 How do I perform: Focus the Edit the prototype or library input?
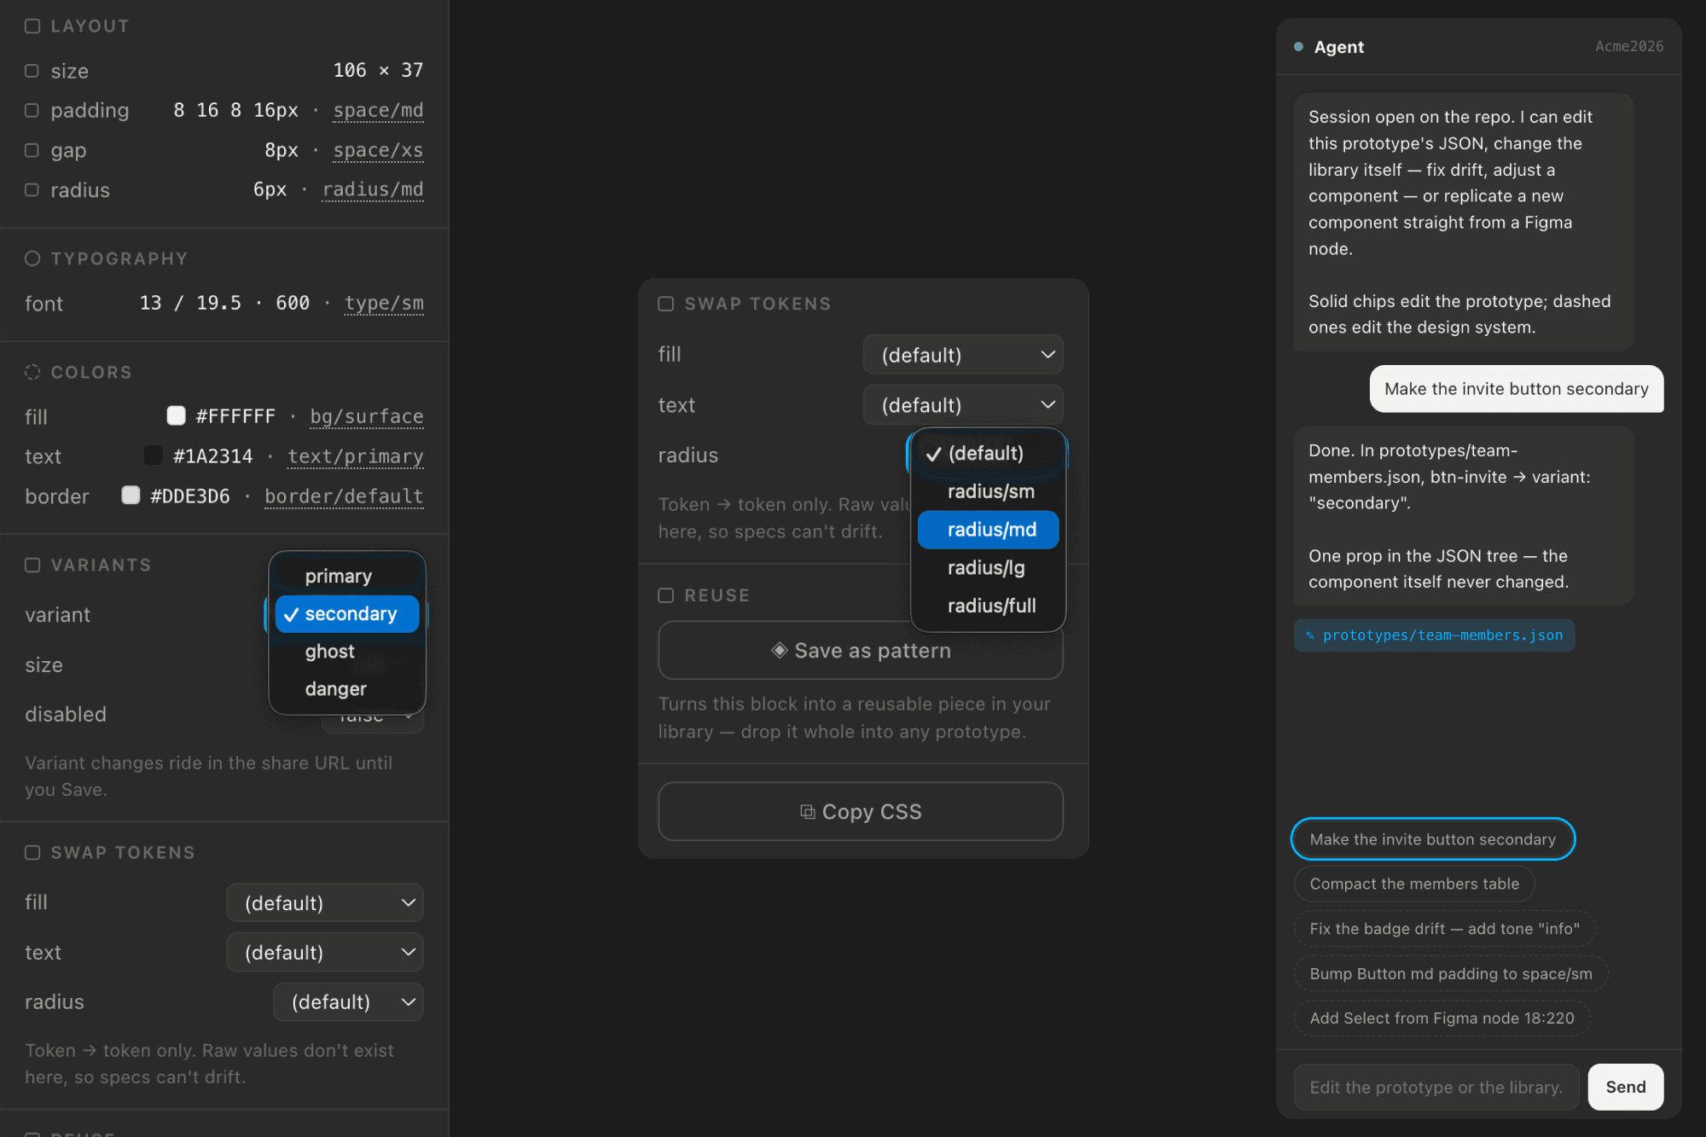coord(1436,1087)
